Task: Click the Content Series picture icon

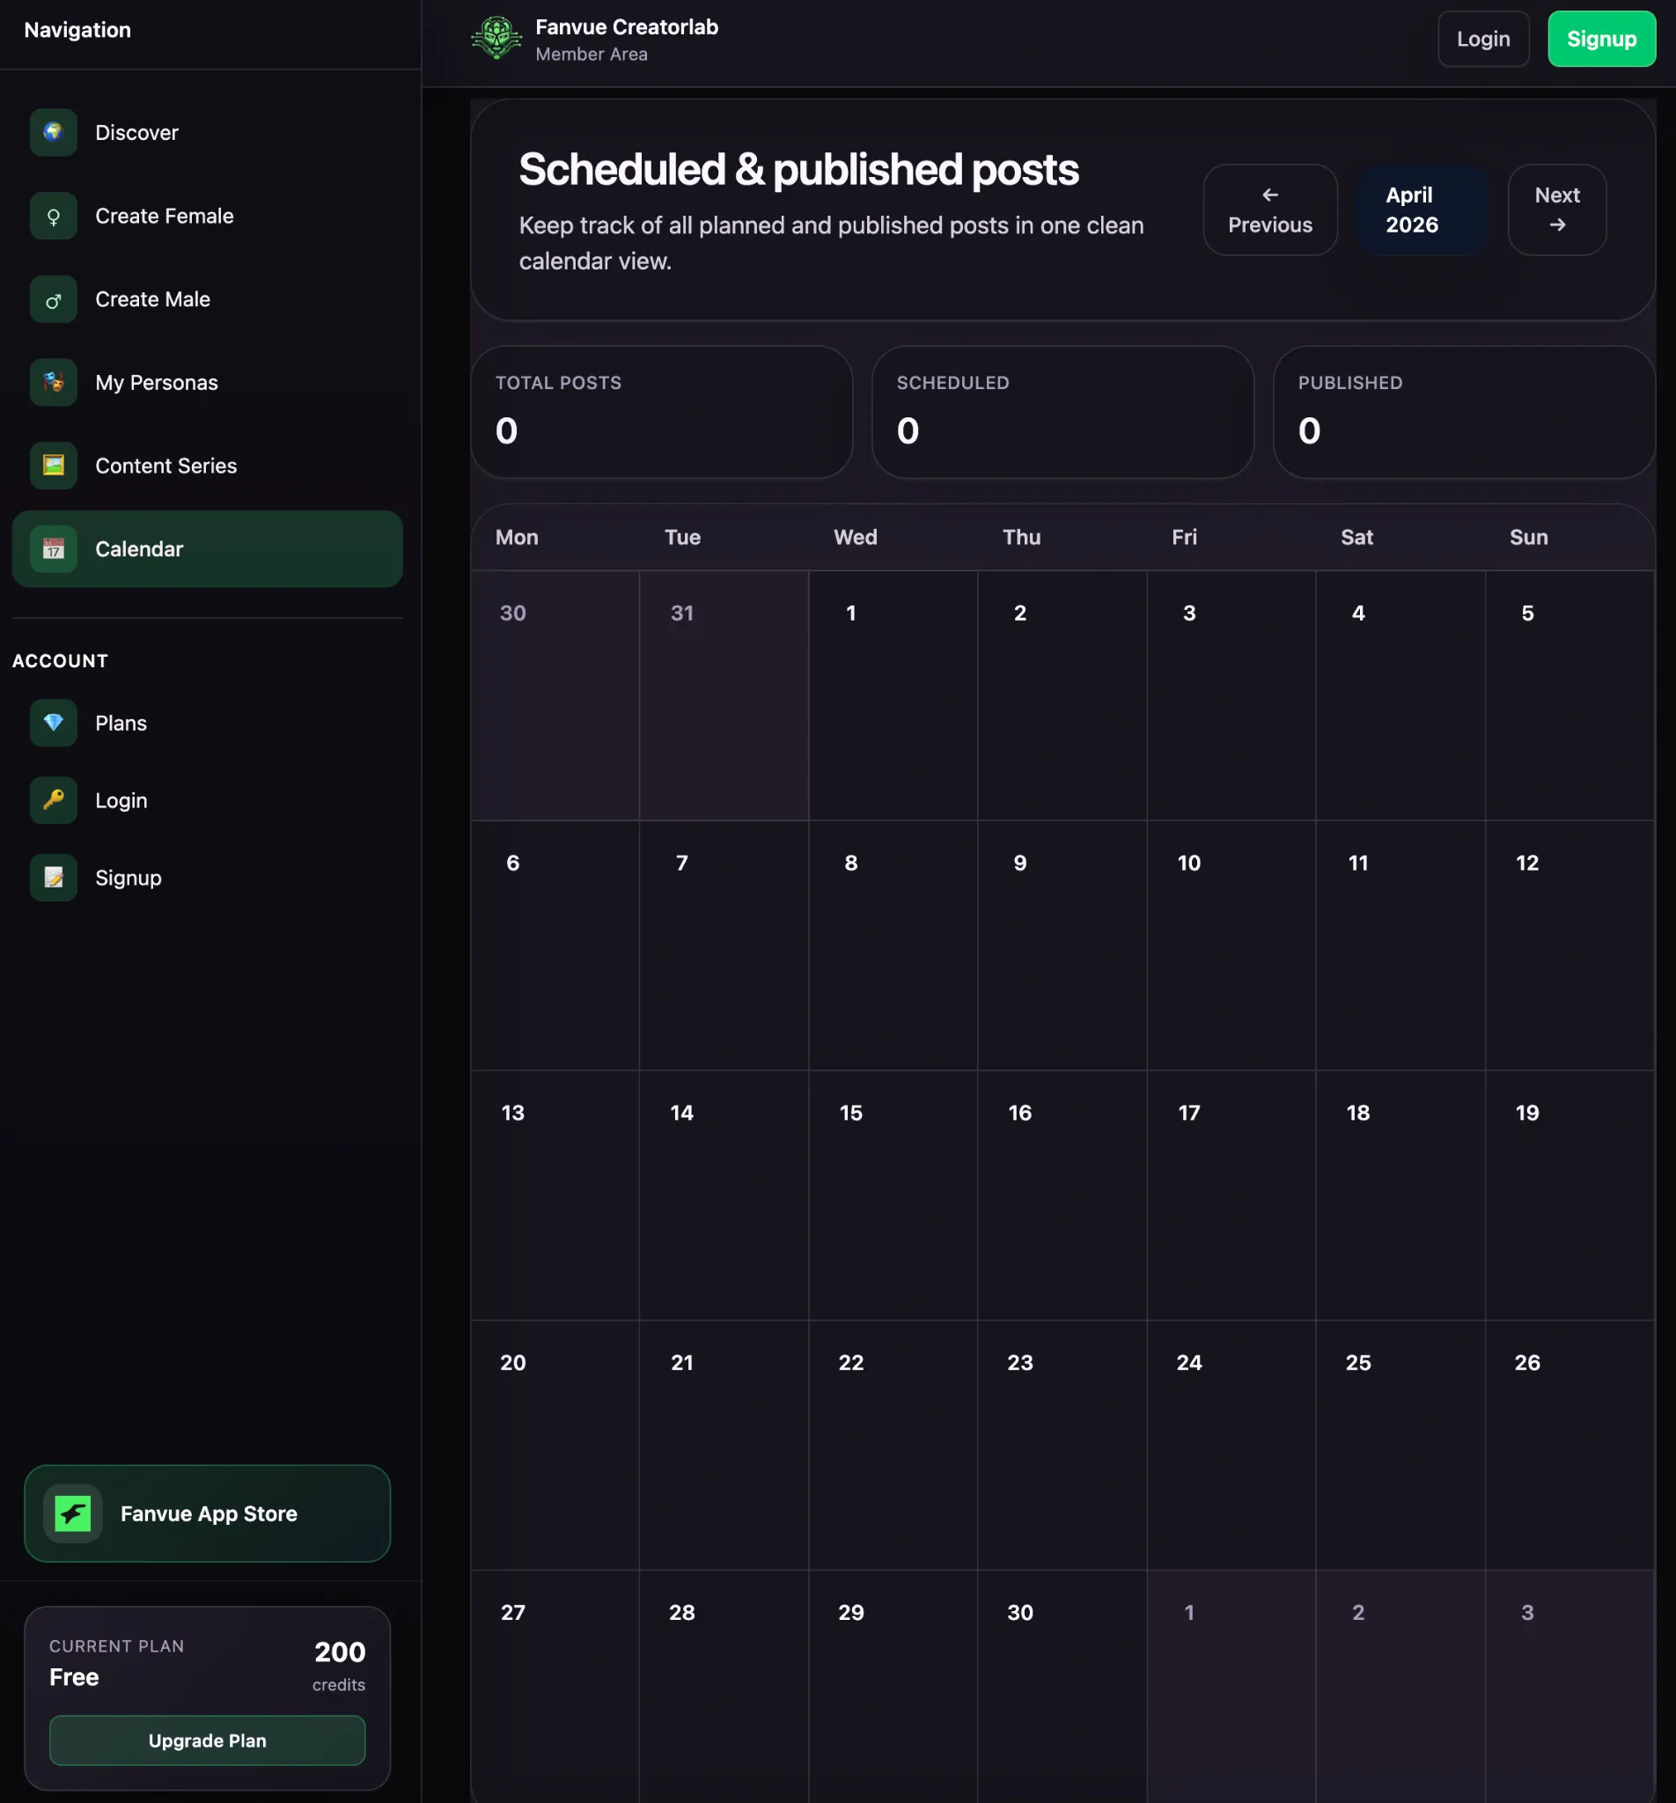Action: [x=54, y=465]
